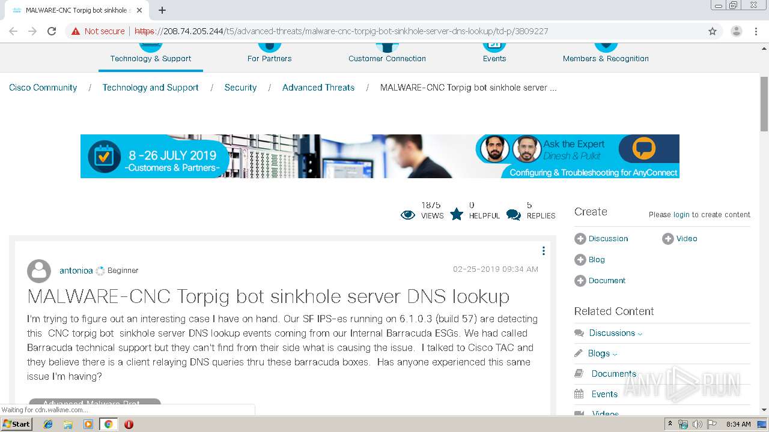Open Events under Related Content

pos(604,394)
